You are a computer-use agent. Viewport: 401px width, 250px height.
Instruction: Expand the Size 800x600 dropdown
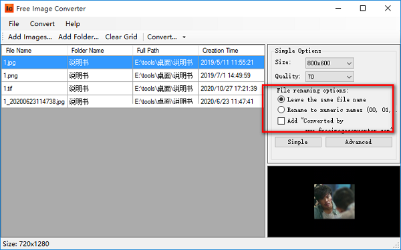(x=329, y=63)
